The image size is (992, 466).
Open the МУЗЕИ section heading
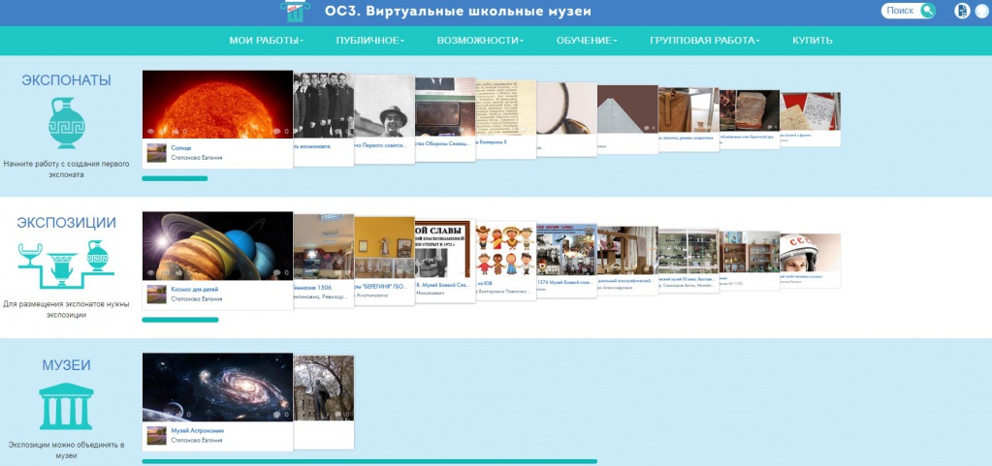tap(67, 365)
